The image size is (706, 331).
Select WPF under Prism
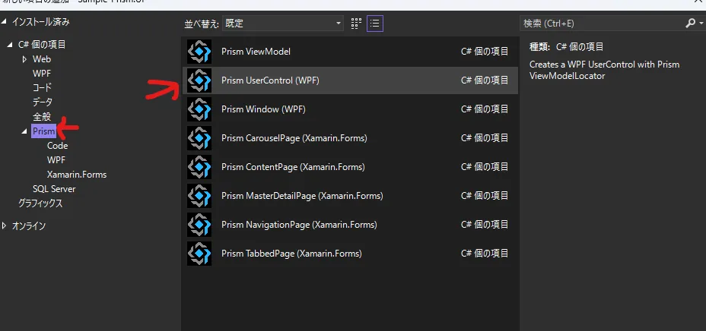pyautogui.click(x=56, y=160)
